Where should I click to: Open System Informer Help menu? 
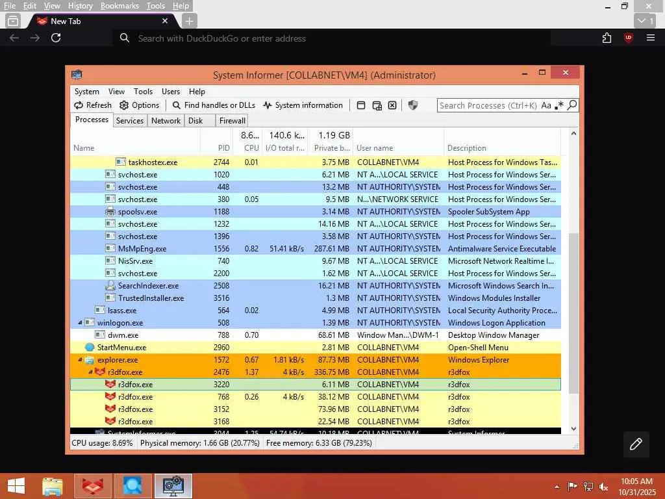[197, 92]
